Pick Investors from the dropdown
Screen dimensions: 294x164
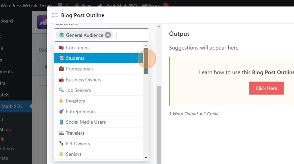(x=98, y=101)
